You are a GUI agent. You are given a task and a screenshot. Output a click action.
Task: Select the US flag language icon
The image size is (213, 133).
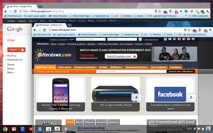165,39
